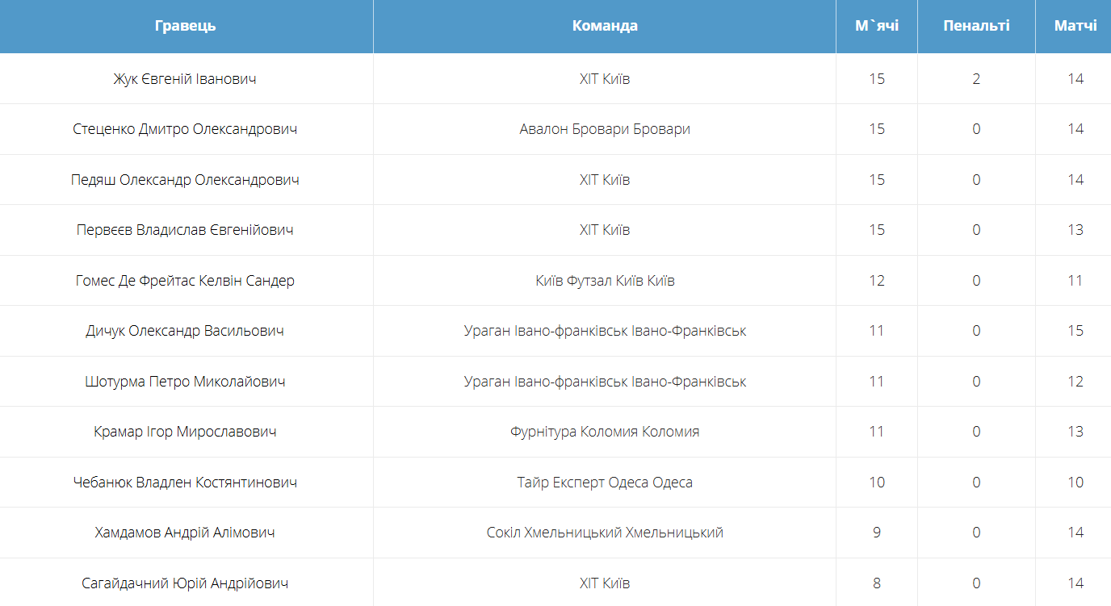Click player Хамдамов Андрій Алімович
This screenshot has height=606, width=1111.
tap(185, 533)
